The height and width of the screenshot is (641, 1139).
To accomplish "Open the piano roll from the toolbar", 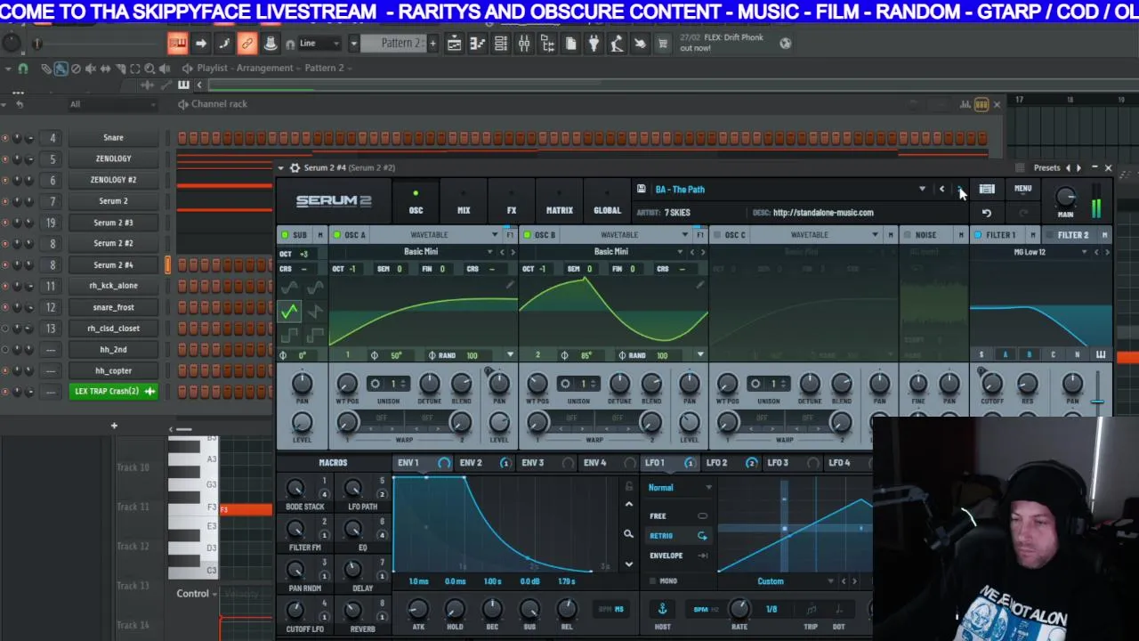I will (478, 44).
